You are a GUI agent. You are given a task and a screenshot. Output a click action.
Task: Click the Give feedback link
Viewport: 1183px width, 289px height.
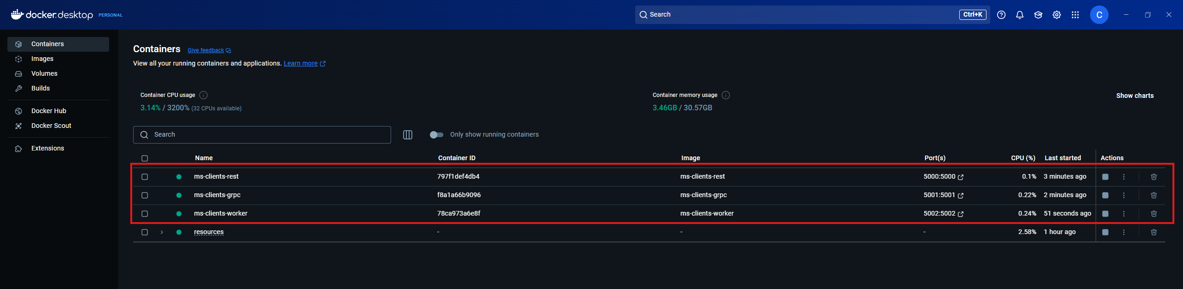(x=209, y=50)
